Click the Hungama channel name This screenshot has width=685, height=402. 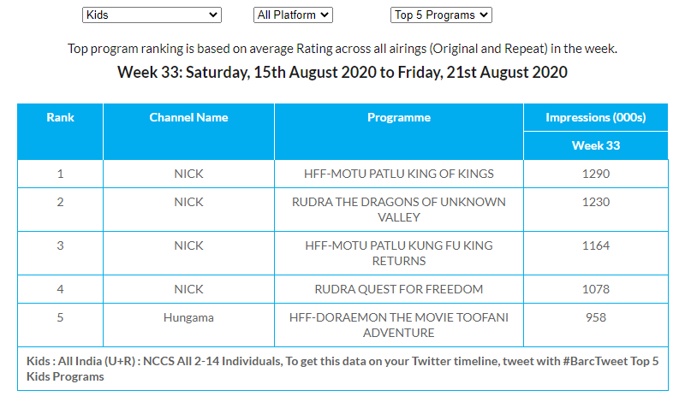pyautogui.click(x=188, y=318)
